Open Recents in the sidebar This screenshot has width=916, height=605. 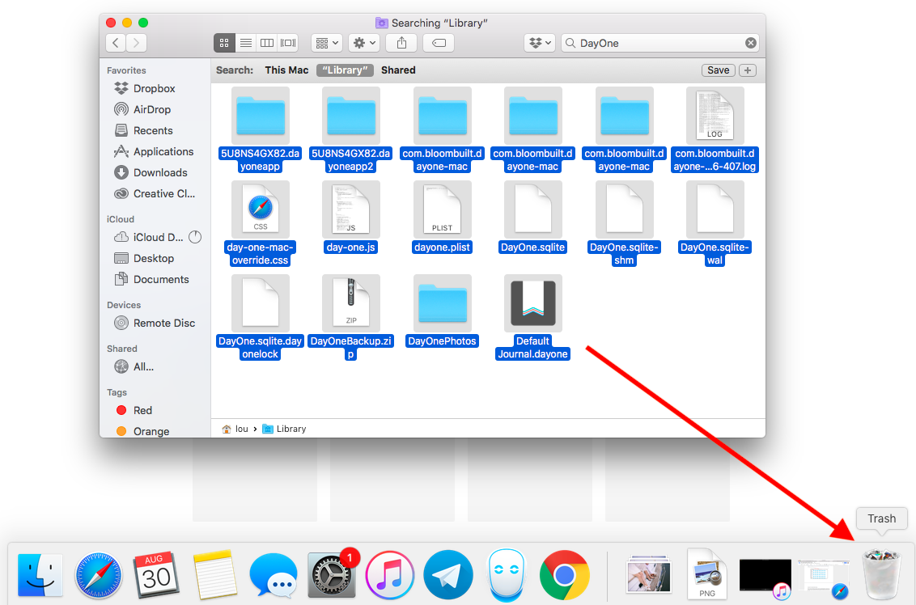pyautogui.click(x=144, y=131)
